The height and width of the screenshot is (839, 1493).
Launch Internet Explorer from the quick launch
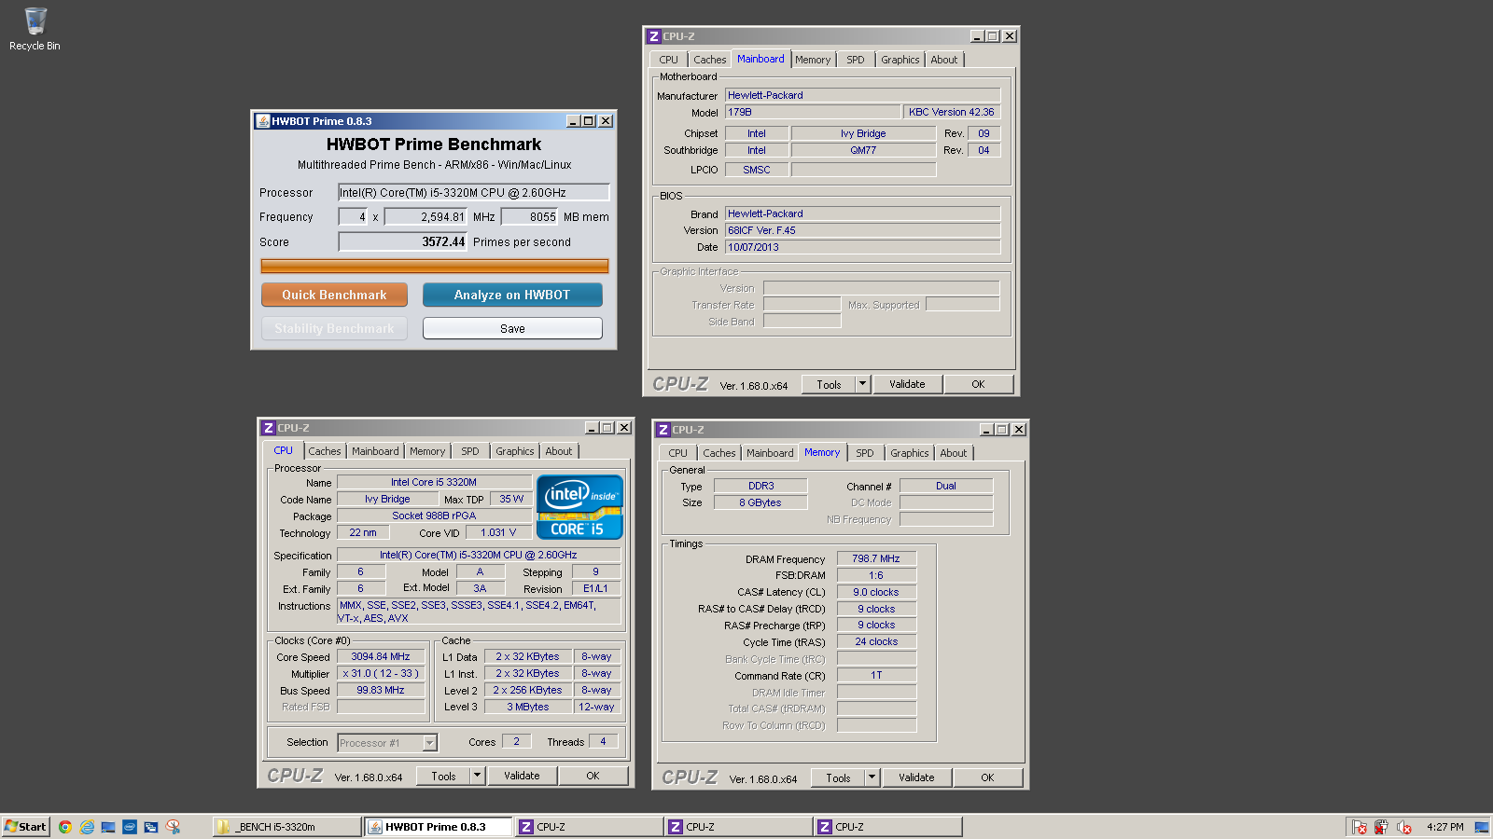pyautogui.click(x=87, y=827)
